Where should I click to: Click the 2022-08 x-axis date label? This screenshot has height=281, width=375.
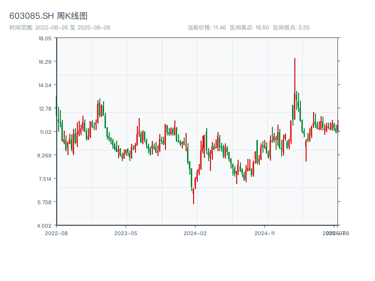pos(56,233)
